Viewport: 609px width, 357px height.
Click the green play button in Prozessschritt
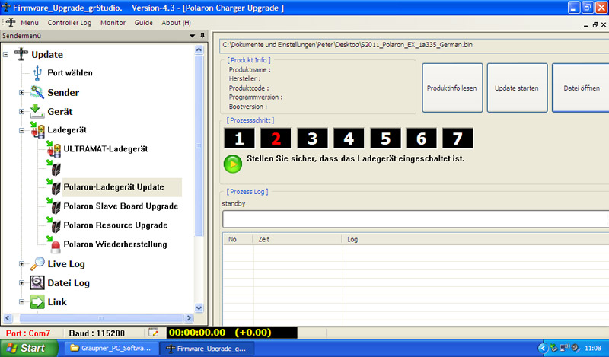[x=233, y=164]
